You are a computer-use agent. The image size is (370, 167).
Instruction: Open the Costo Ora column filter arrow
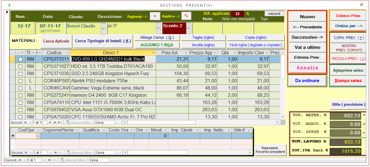(x=131, y=130)
